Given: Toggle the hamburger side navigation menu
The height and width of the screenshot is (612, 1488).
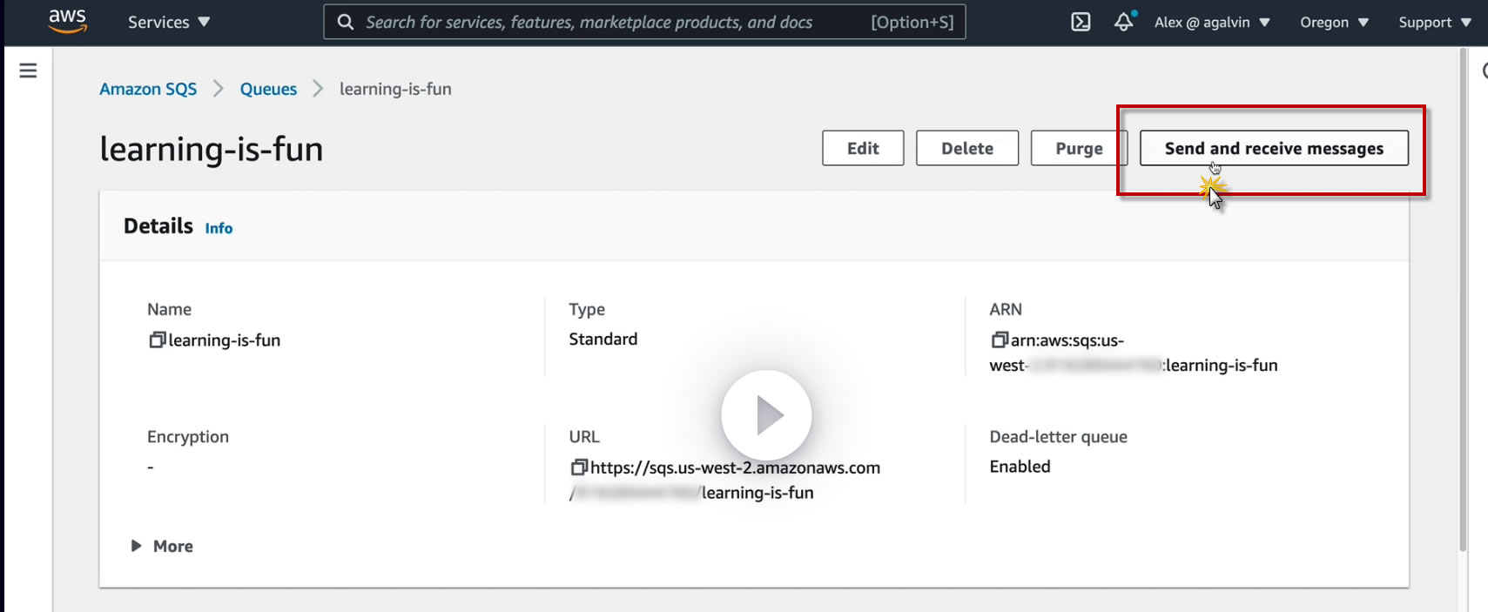Looking at the screenshot, I should (x=28, y=71).
